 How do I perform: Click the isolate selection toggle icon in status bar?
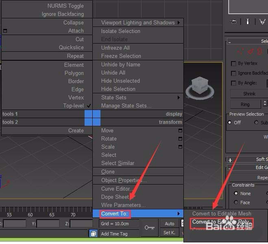click(93, 233)
